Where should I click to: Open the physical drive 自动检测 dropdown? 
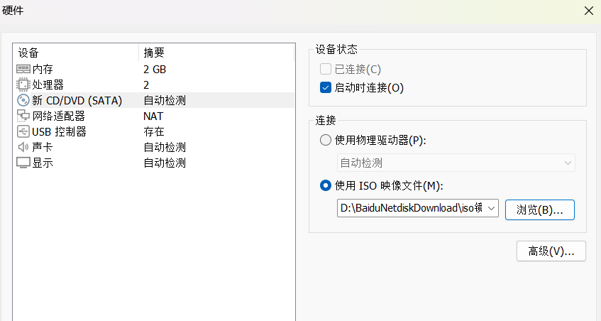(x=456, y=163)
